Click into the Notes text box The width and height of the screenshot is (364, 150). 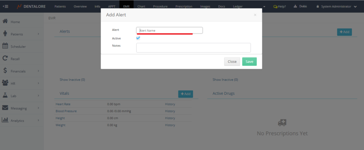193,48
